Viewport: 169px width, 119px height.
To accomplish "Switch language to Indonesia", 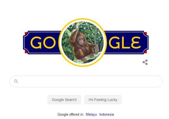I will pyautogui.click(x=106, y=114).
